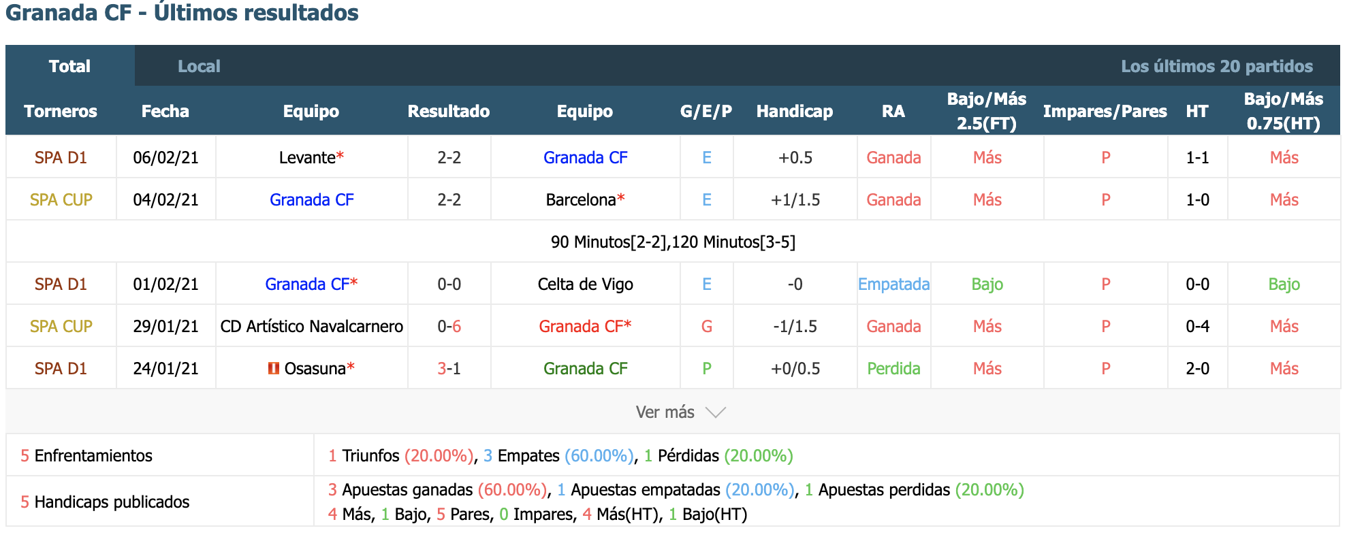Select the Total tab
1347x539 pixels.
pyautogui.click(x=69, y=66)
